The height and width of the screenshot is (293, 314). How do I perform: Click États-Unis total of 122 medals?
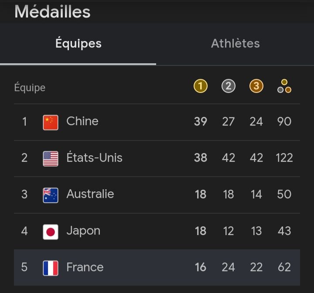click(284, 158)
